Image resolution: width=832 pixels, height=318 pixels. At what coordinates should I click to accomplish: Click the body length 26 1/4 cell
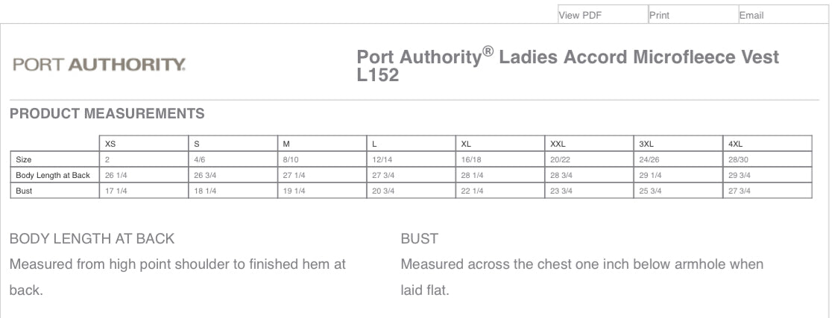(115, 175)
